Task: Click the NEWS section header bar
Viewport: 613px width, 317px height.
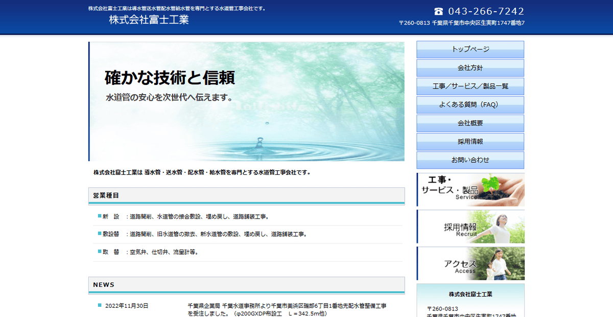Action: click(x=248, y=285)
